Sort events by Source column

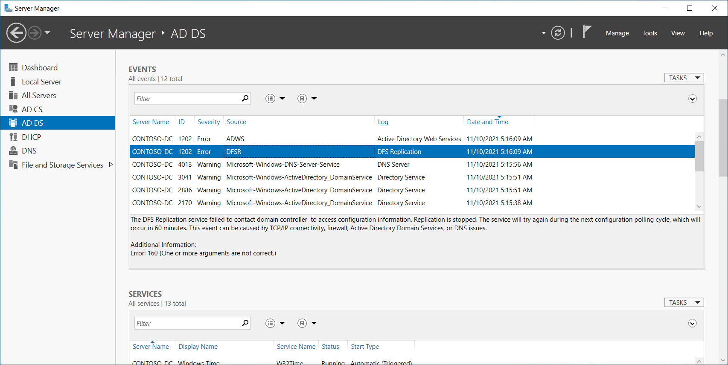pyautogui.click(x=236, y=122)
